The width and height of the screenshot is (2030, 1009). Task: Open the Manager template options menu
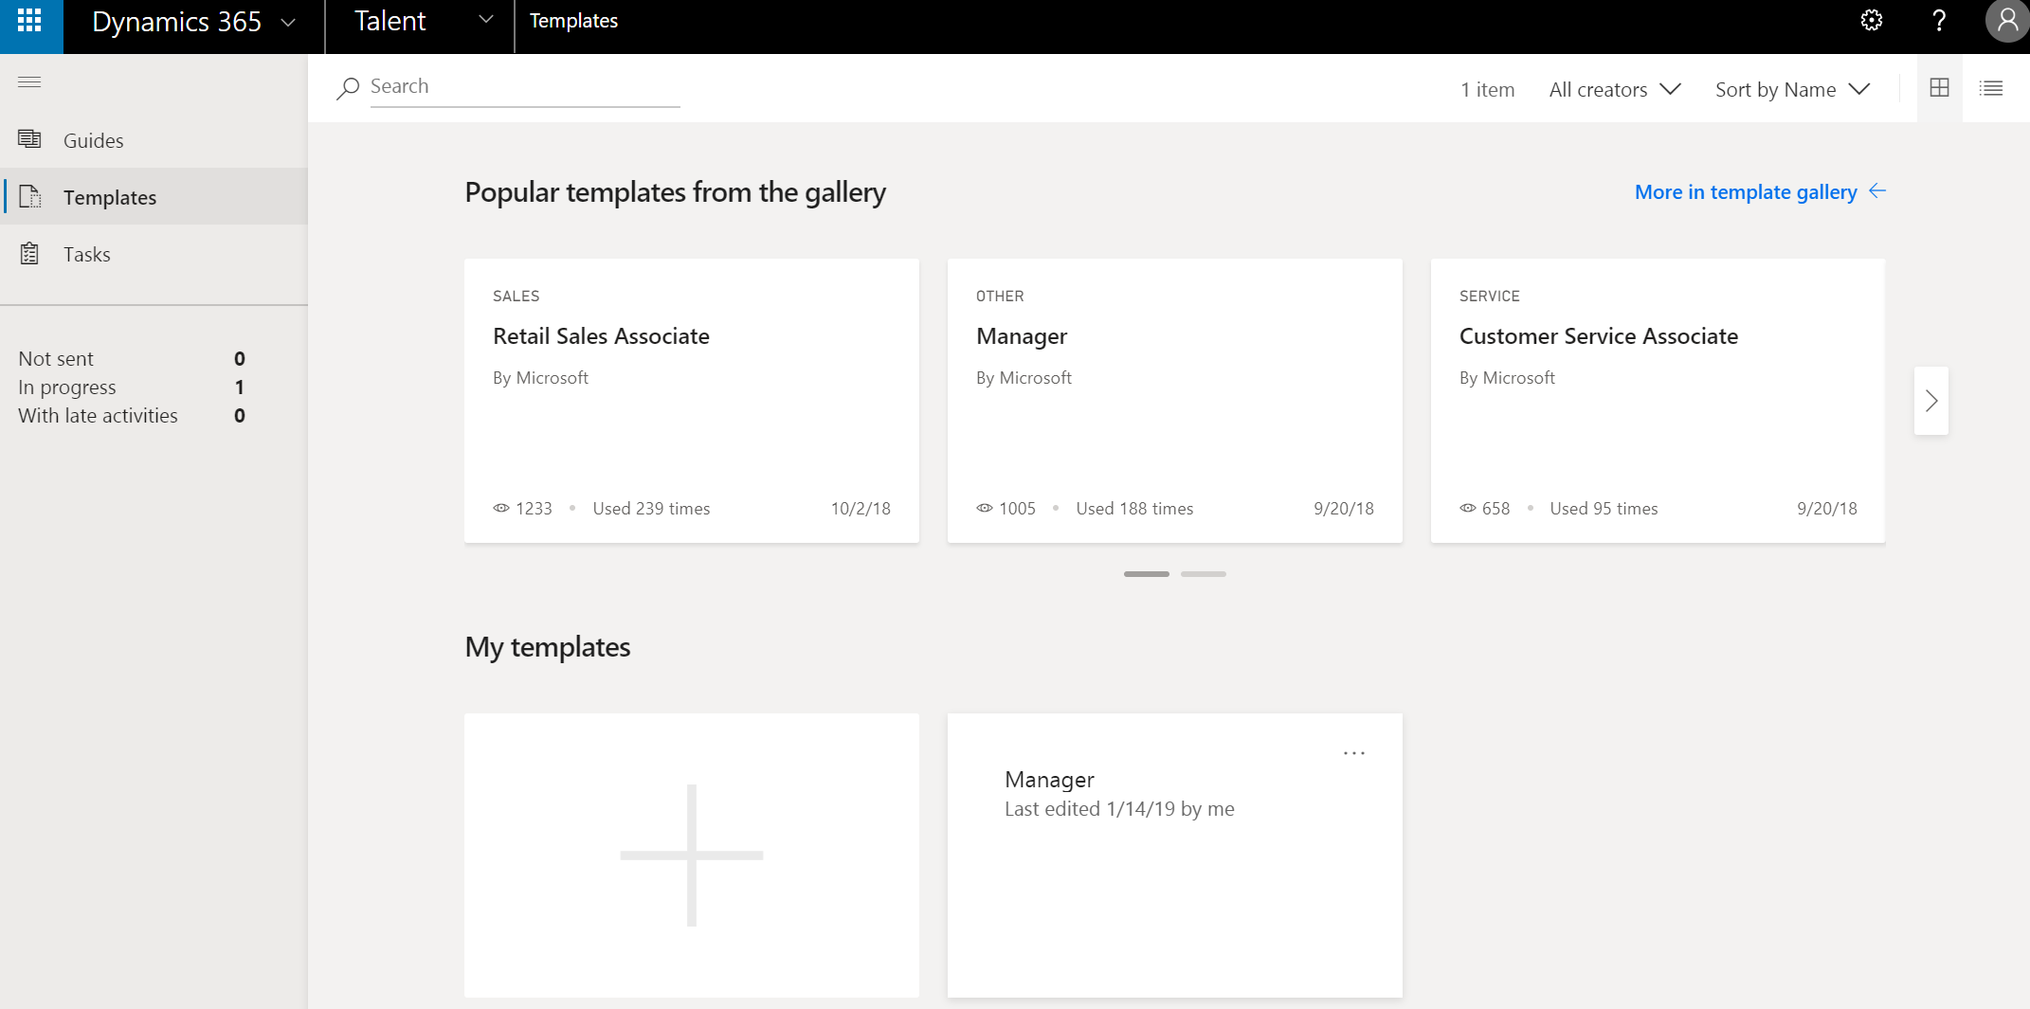click(x=1353, y=751)
